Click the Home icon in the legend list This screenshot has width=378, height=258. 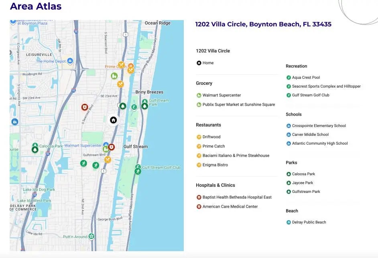click(199, 63)
